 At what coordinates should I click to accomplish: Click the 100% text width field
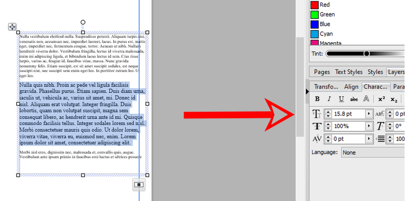point(348,126)
